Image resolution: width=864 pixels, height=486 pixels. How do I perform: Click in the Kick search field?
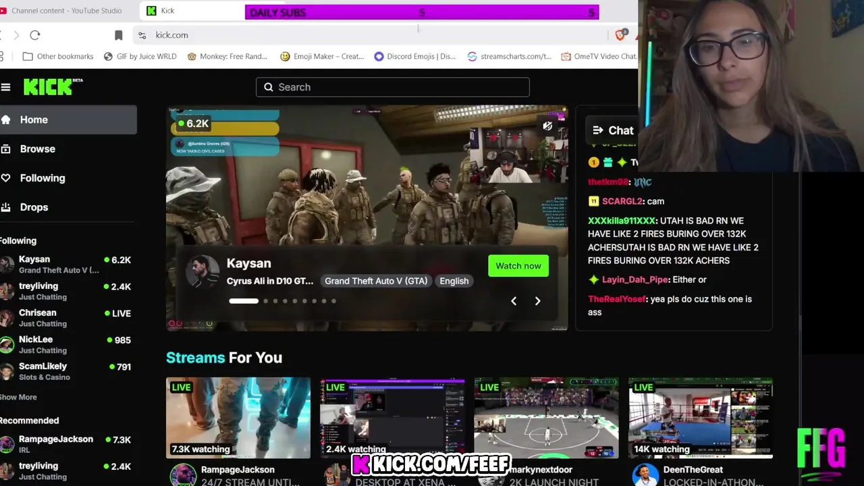[x=393, y=87]
